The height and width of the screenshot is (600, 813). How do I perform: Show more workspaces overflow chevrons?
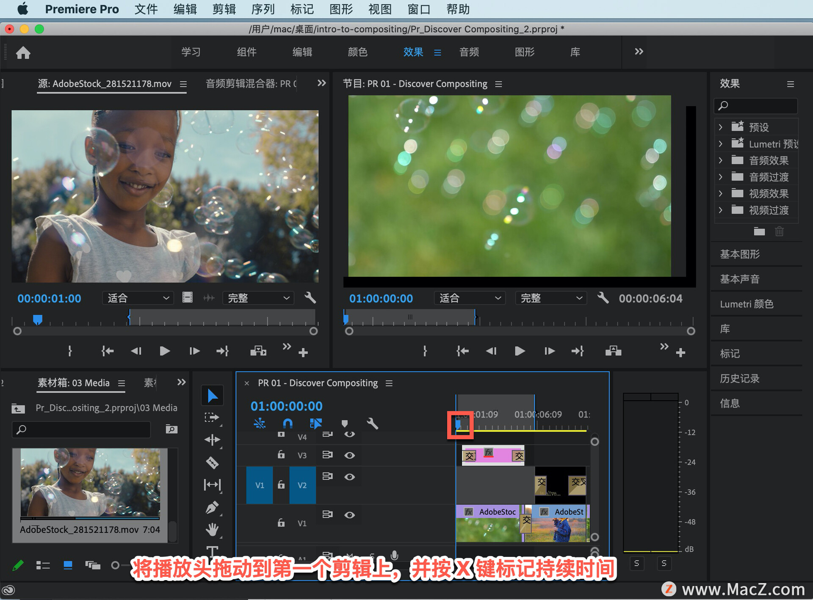tap(639, 52)
